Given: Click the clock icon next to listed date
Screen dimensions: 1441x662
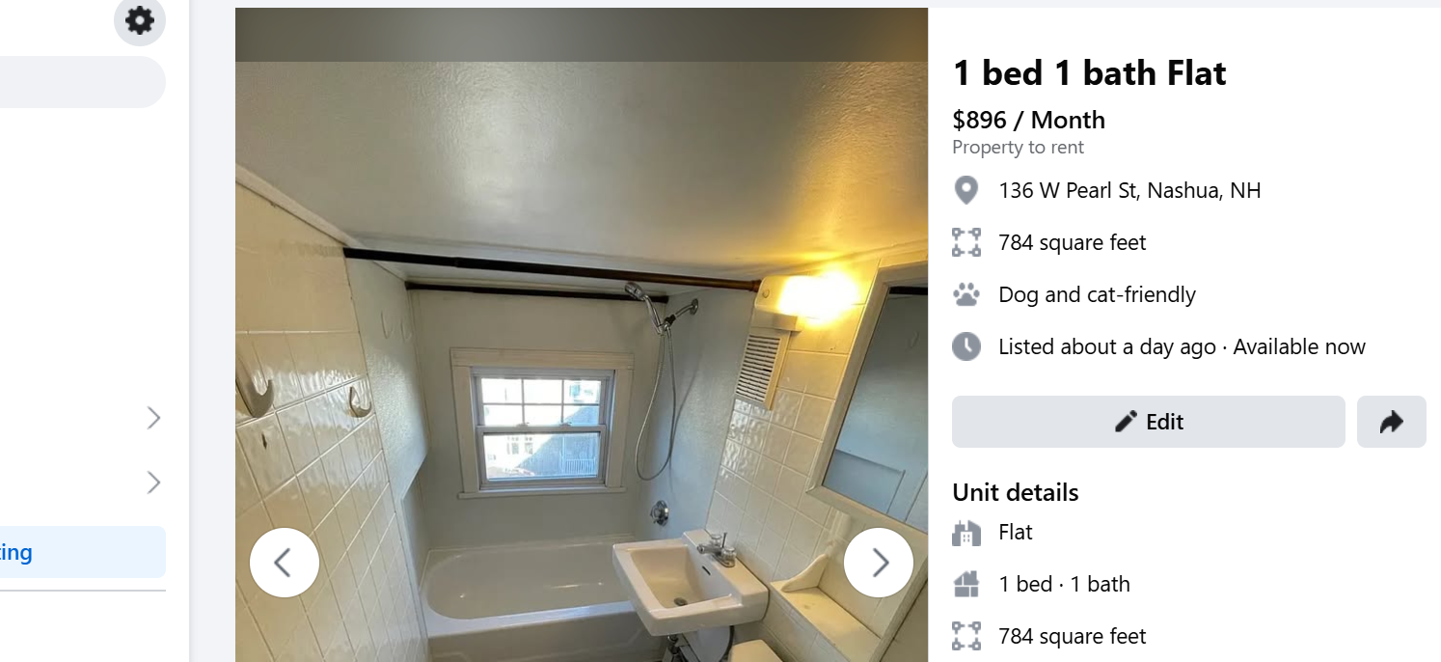Looking at the screenshot, I should pos(966,346).
